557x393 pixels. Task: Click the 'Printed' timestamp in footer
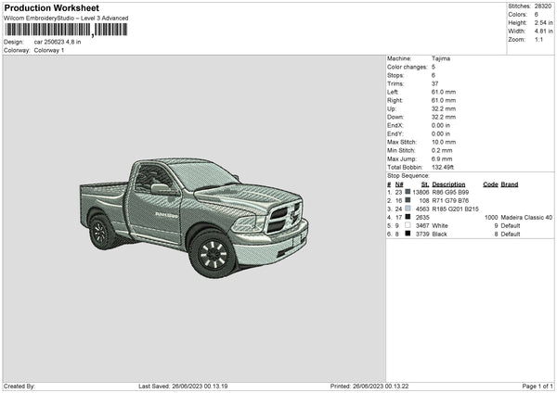(369, 386)
